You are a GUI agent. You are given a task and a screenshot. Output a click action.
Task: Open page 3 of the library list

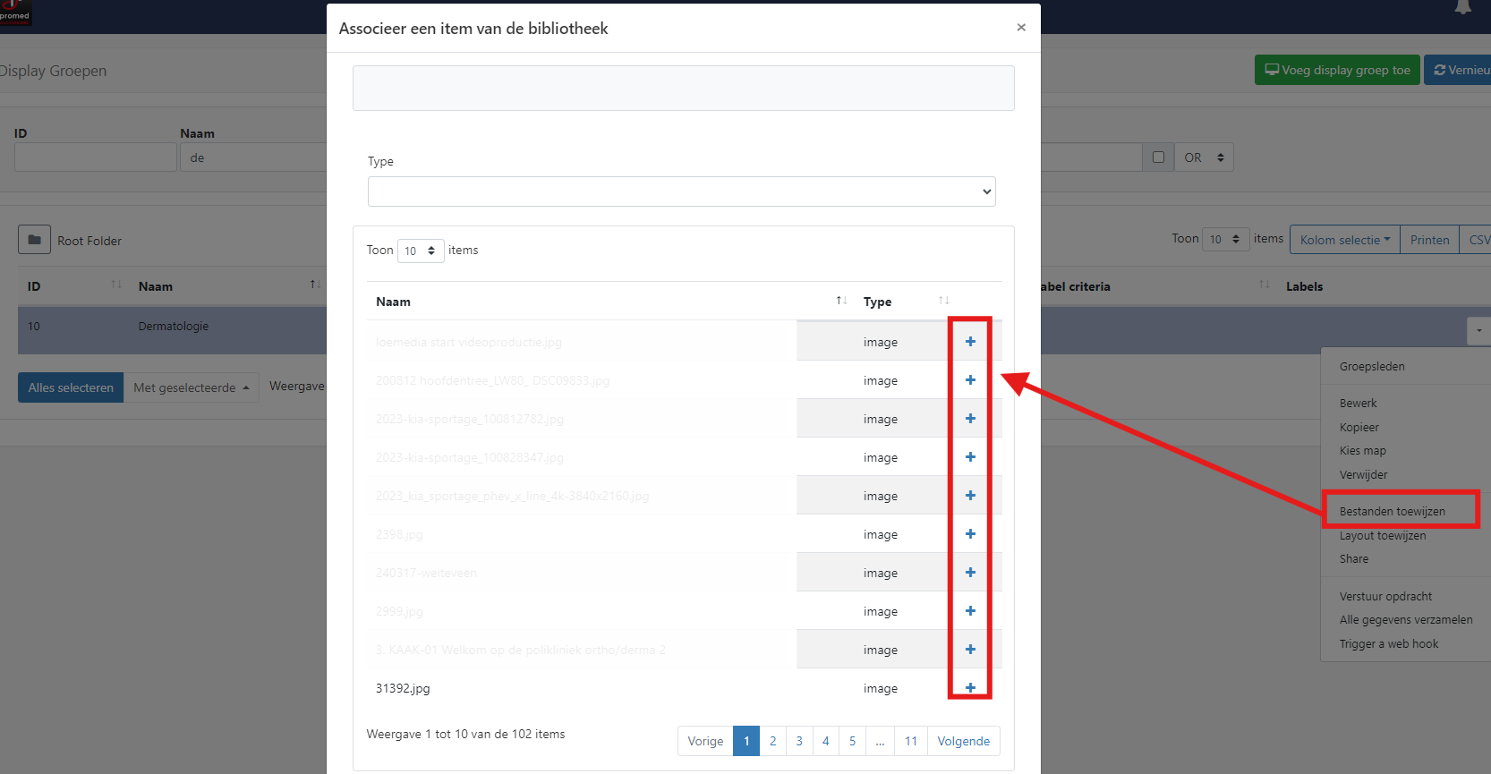[799, 741]
